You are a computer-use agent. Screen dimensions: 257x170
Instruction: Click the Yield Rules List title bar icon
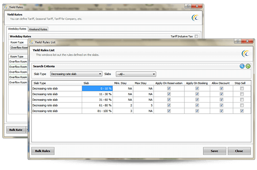[x=32, y=42]
